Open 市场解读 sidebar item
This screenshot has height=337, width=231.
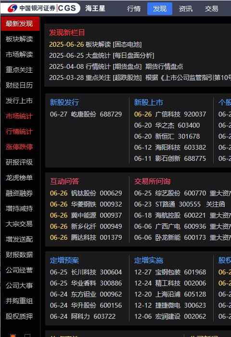pyautogui.click(x=19, y=54)
